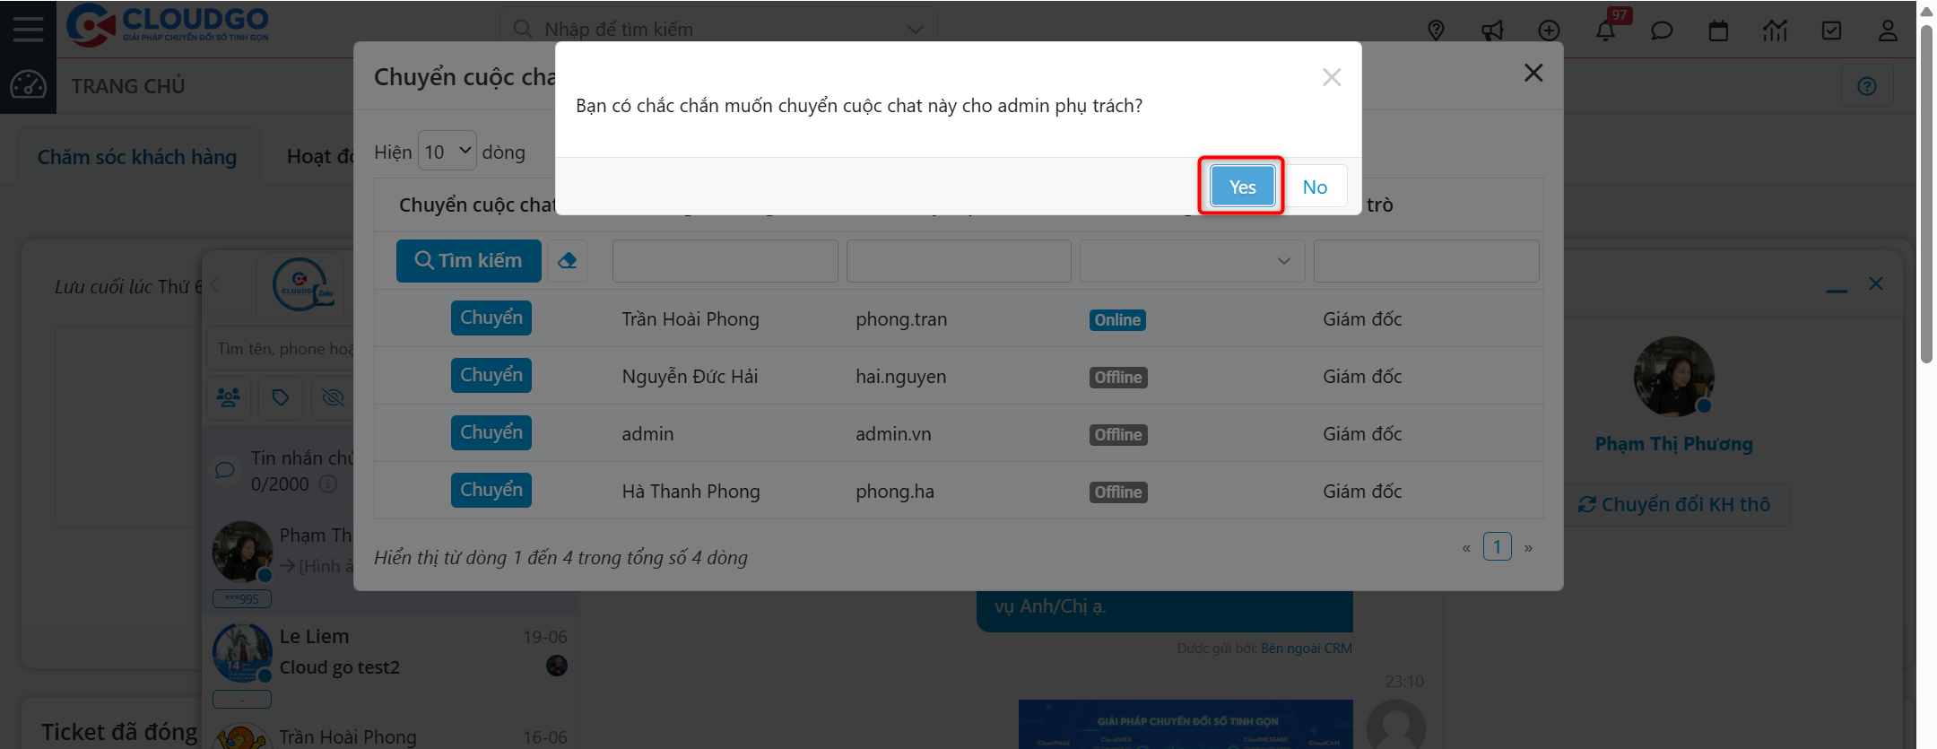Change rows per page dropdown showing 10

(x=447, y=152)
